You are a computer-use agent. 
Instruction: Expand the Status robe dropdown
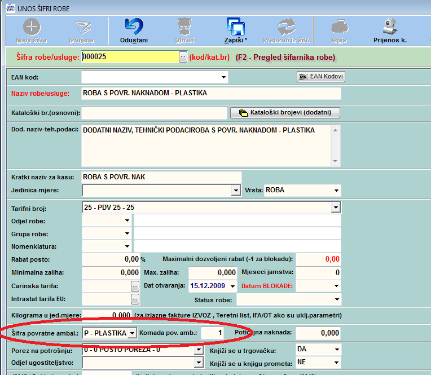(x=337, y=299)
